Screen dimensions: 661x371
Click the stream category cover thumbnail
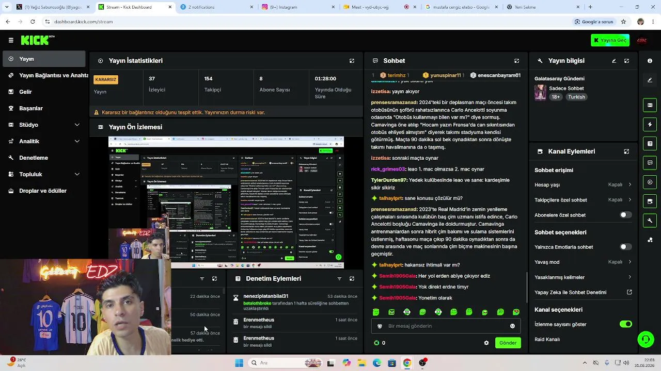click(540, 92)
